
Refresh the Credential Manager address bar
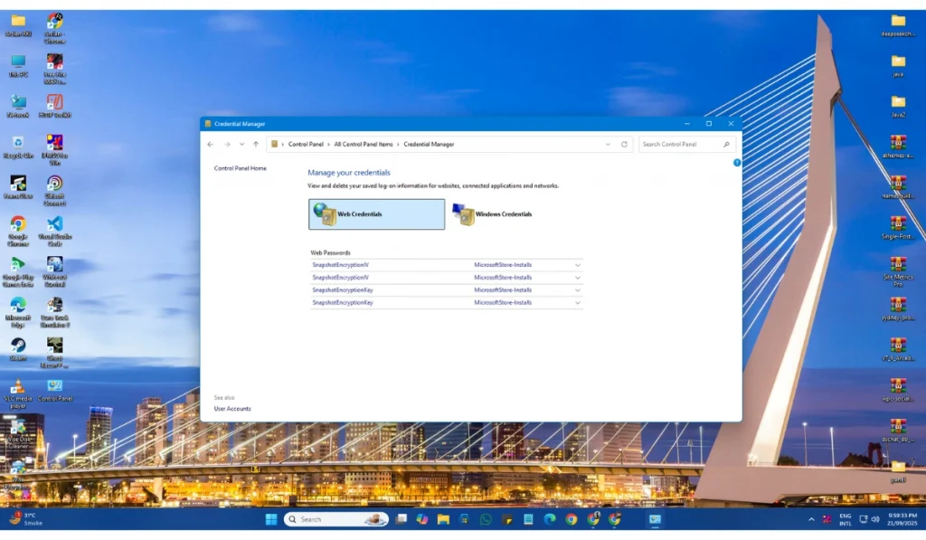[x=624, y=145]
